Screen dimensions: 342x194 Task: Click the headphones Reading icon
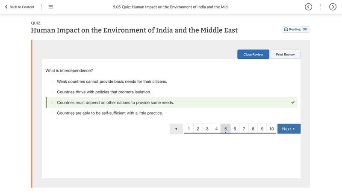coord(286,29)
